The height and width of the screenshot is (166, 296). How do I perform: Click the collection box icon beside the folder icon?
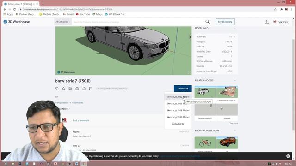point(77,89)
